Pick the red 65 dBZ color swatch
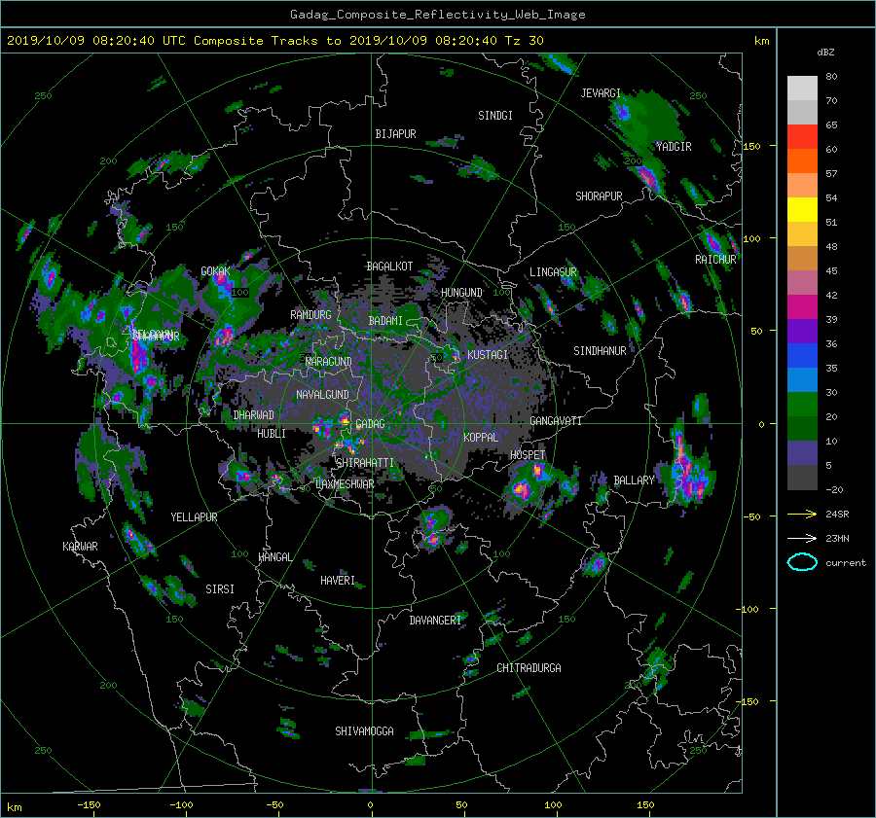Screen dimensions: 876x818 (802, 136)
